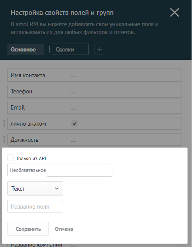Viewport: 192px width, 247px height.
Task: Click the plus icon to add group
Action: tap(100, 49)
